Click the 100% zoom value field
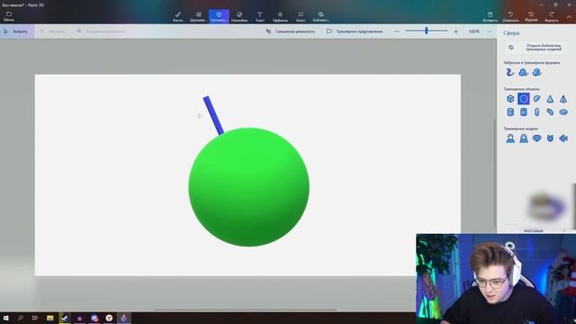576x324 pixels. coord(474,31)
